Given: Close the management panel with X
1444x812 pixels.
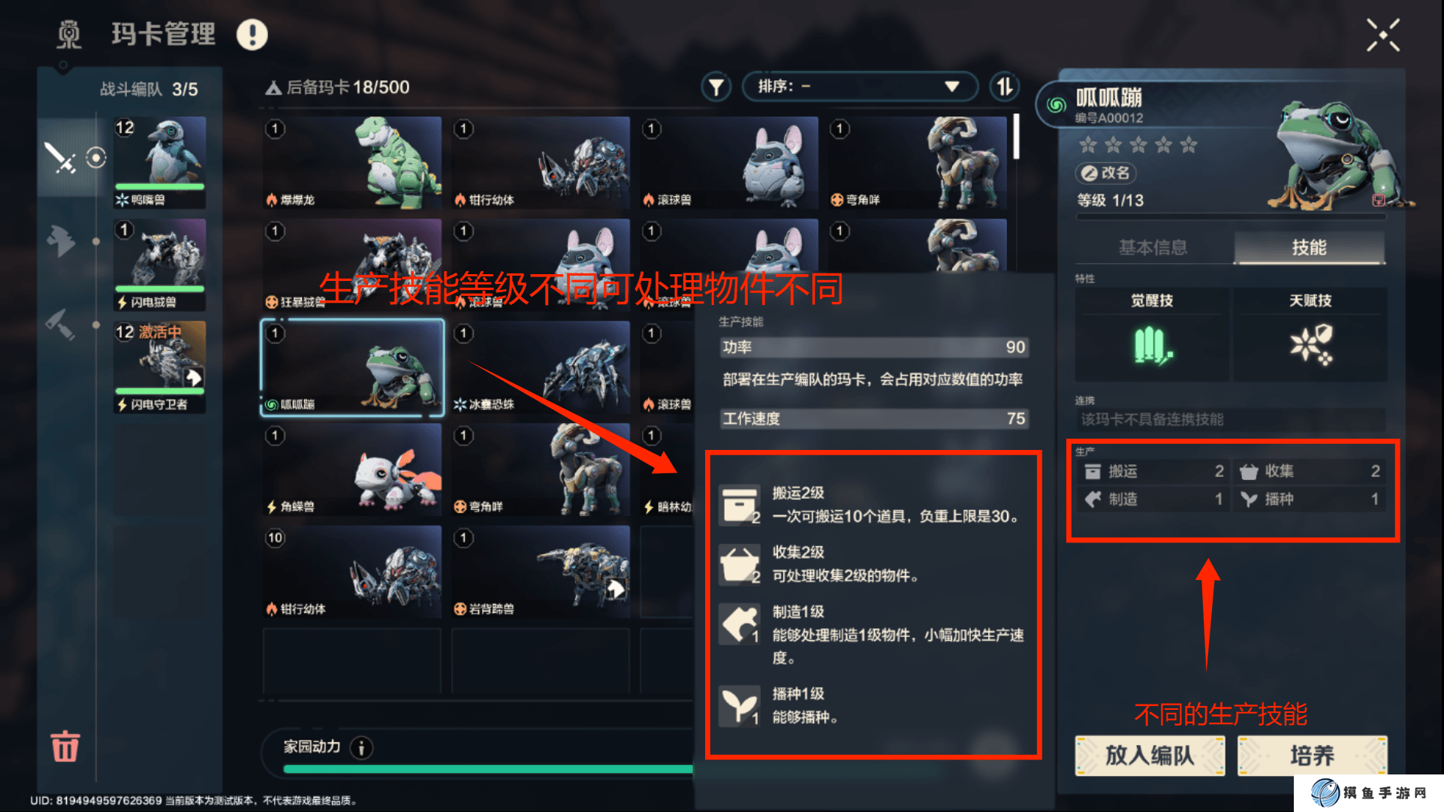Looking at the screenshot, I should pyautogui.click(x=1382, y=35).
